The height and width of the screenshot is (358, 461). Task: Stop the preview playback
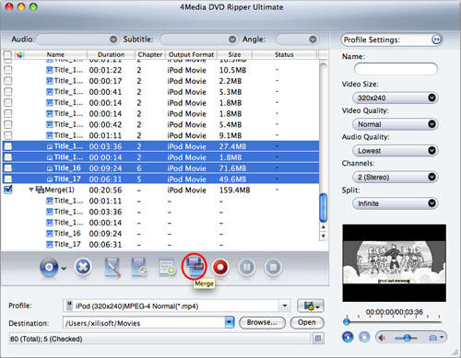(364, 337)
